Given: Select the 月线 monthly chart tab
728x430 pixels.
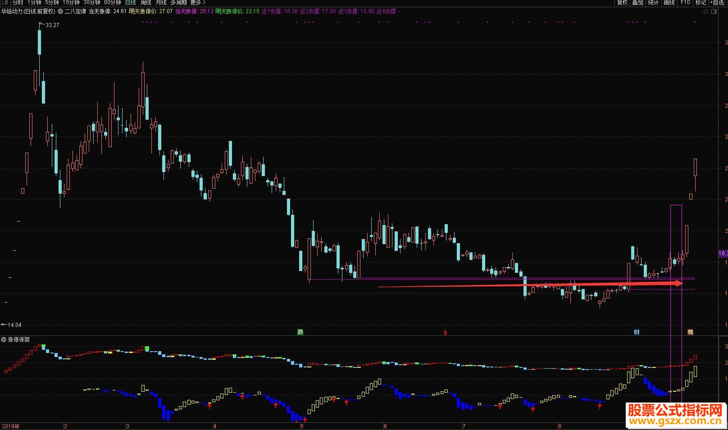Looking at the screenshot, I should click(161, 3).
